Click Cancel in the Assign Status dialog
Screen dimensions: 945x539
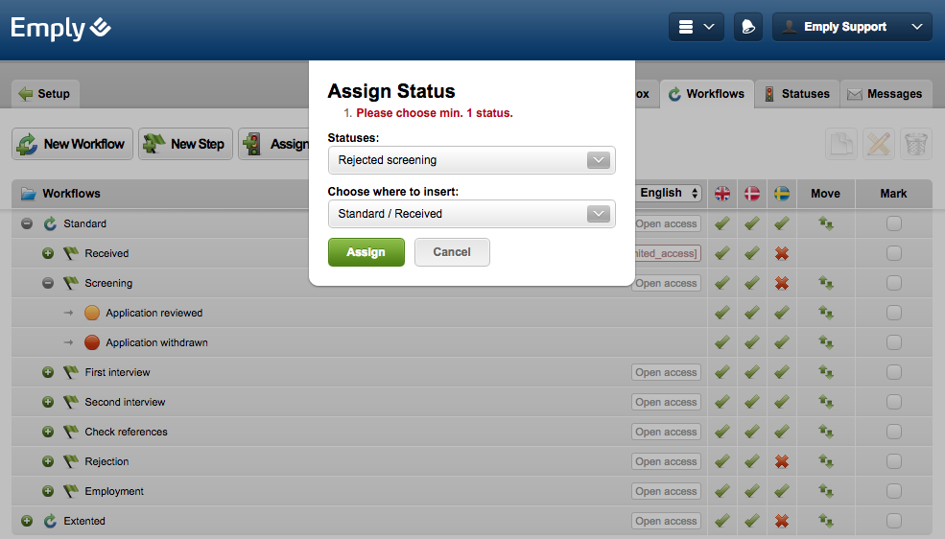click(452, 252)
